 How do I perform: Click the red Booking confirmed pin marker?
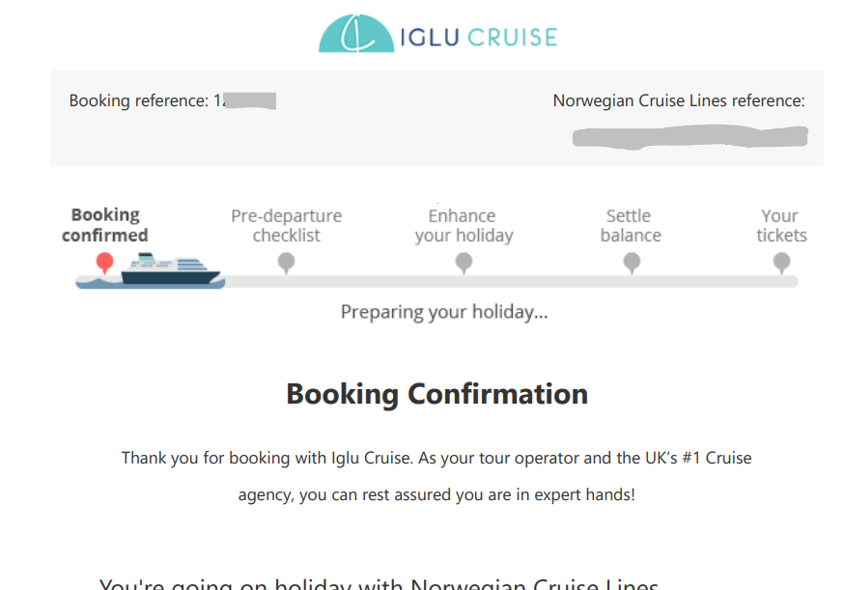tap(104, 264)
